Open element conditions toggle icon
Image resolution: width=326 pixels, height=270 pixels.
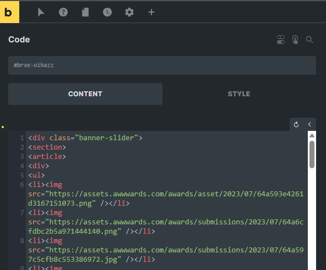[x=281, y=40]
